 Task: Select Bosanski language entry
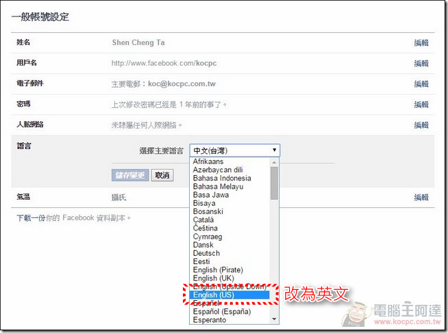208,211
